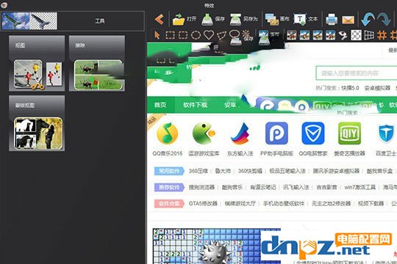Click the GTA5修改器 link
This screenshot has height=264, width=397.
203,203
